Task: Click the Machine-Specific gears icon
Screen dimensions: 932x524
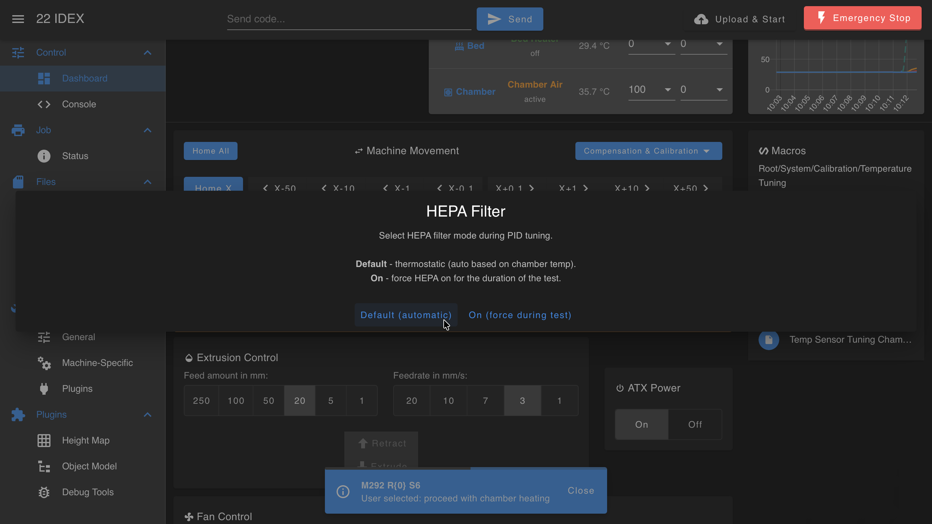Action: (x=44, y=363)
